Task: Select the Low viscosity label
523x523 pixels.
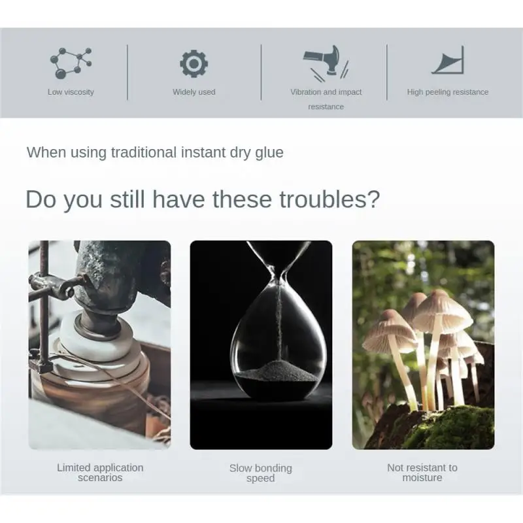Action: click(x=71, y=92)
